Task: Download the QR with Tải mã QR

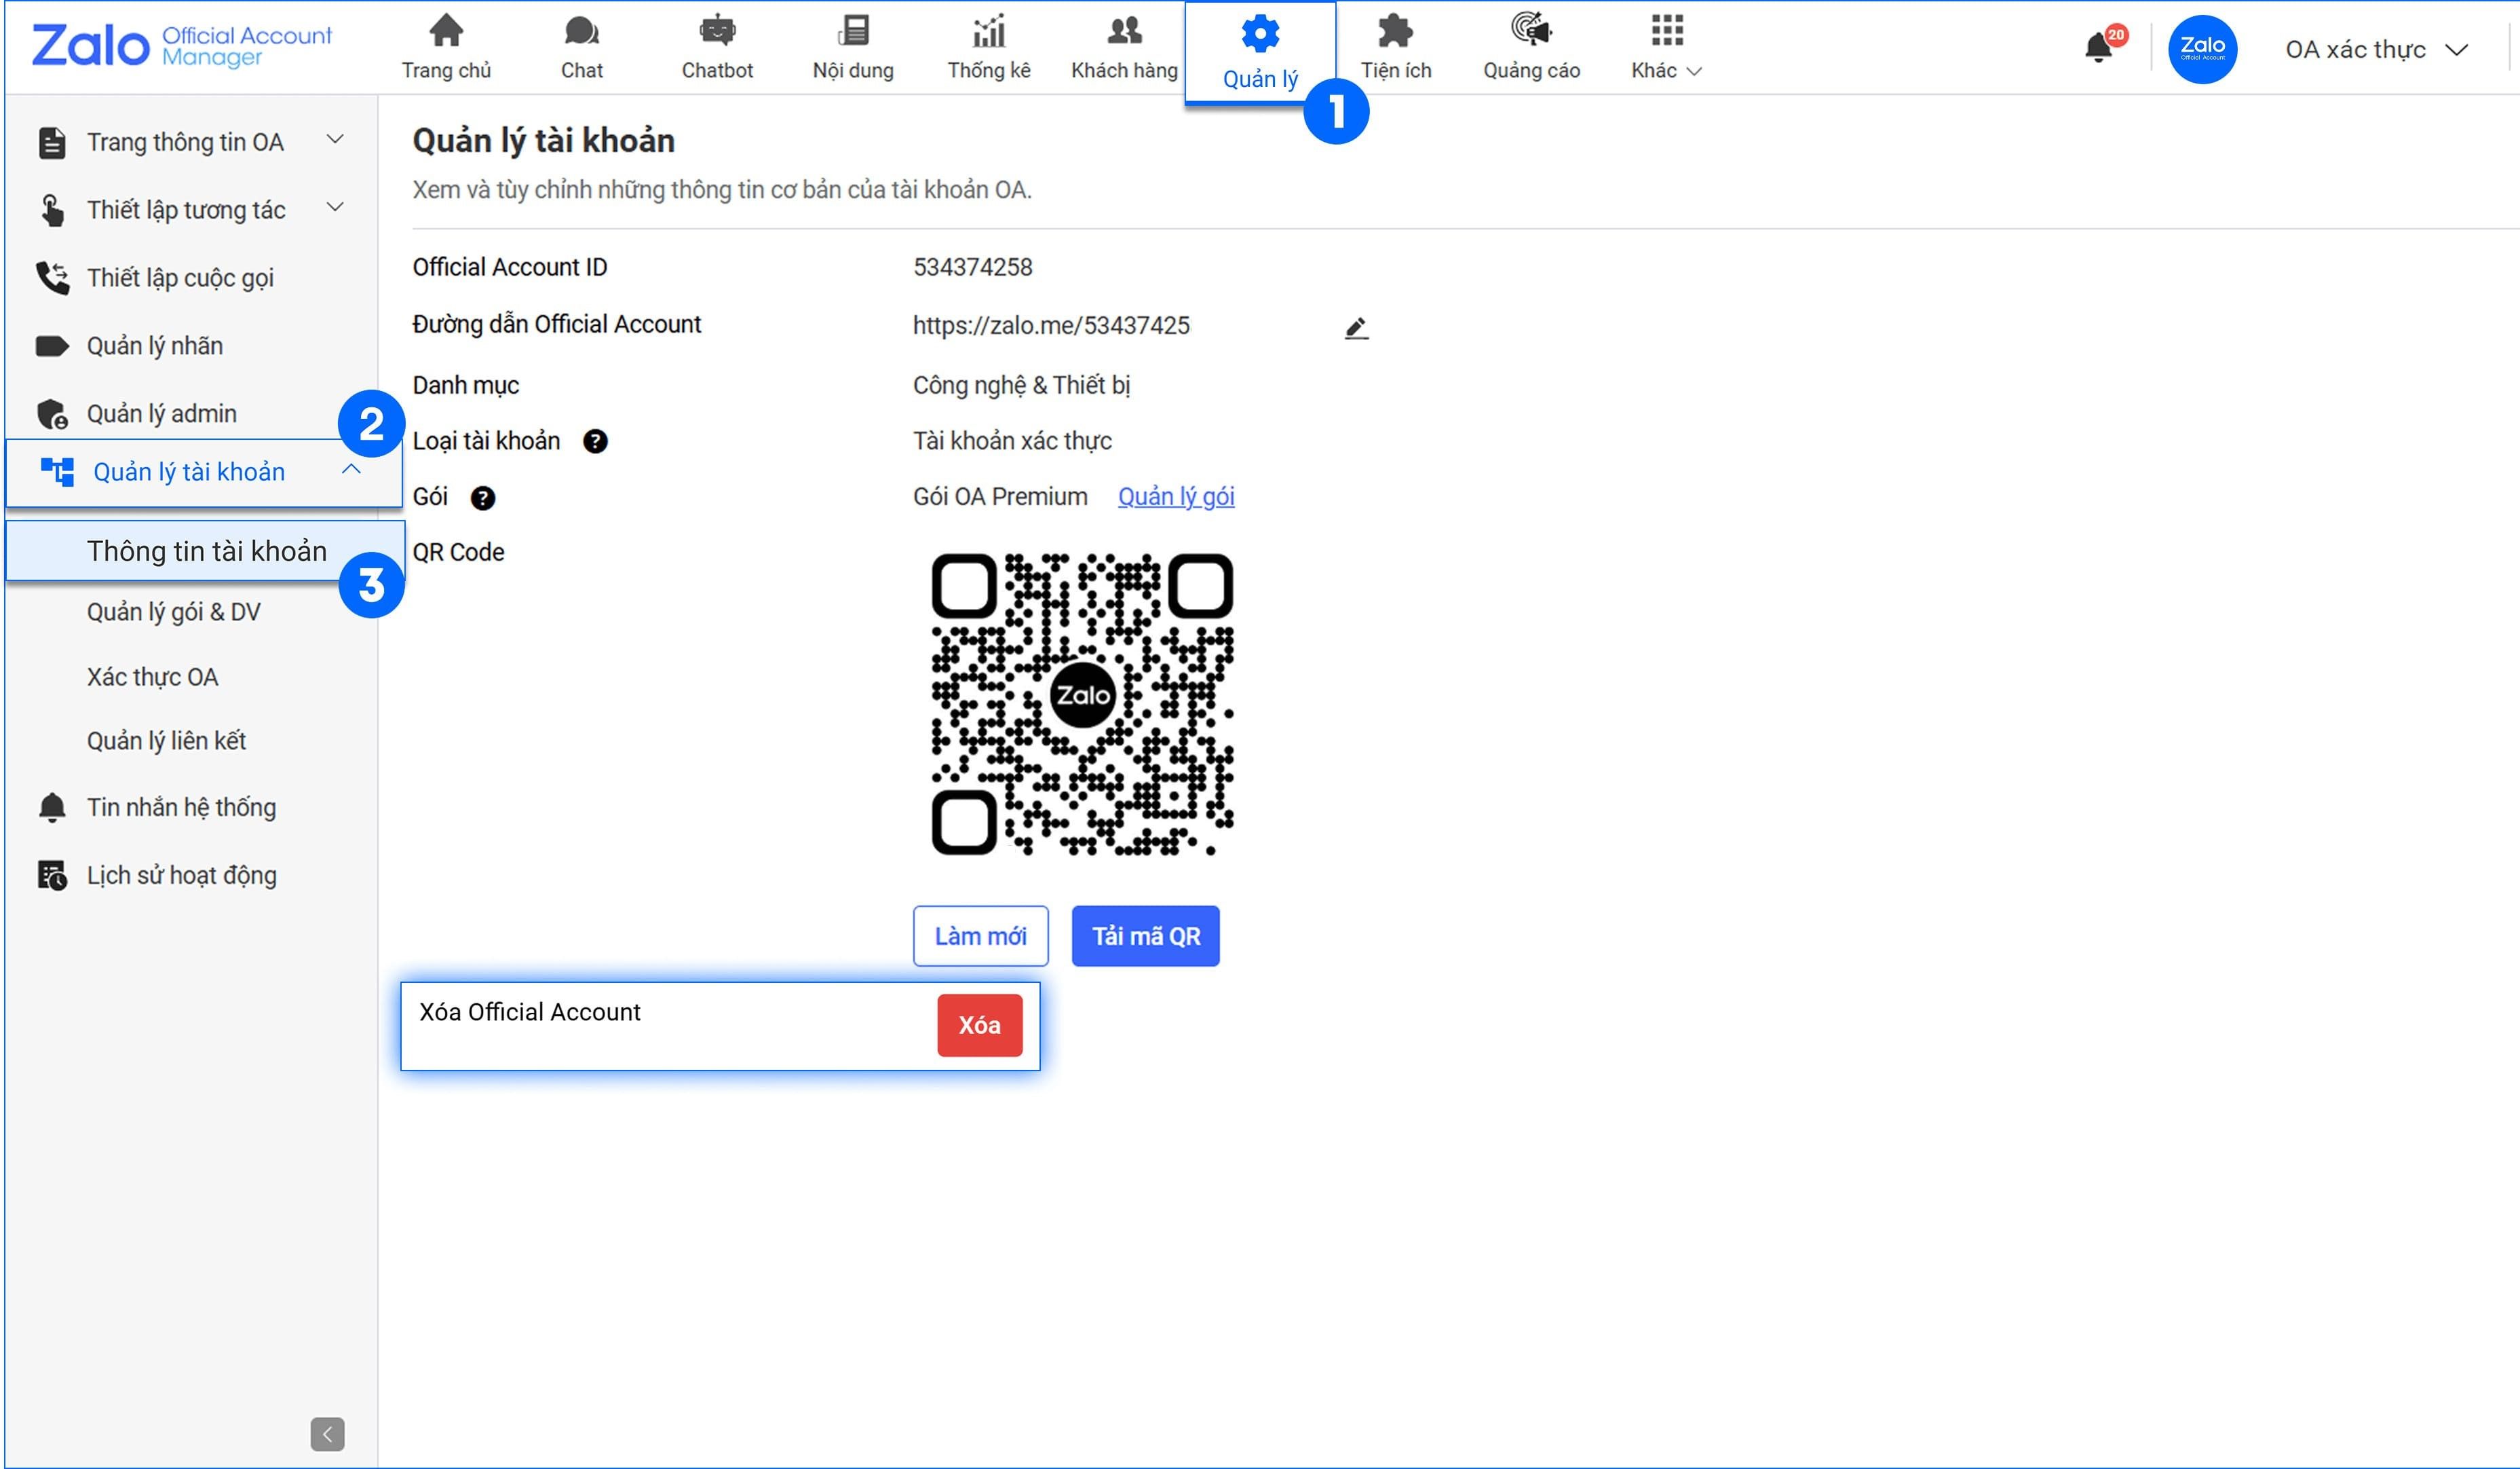Action: [1145, 935]
